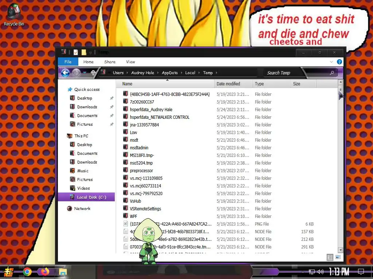Open pinned Documents under Quick access

pyautogui.click(x=87, y=116)
